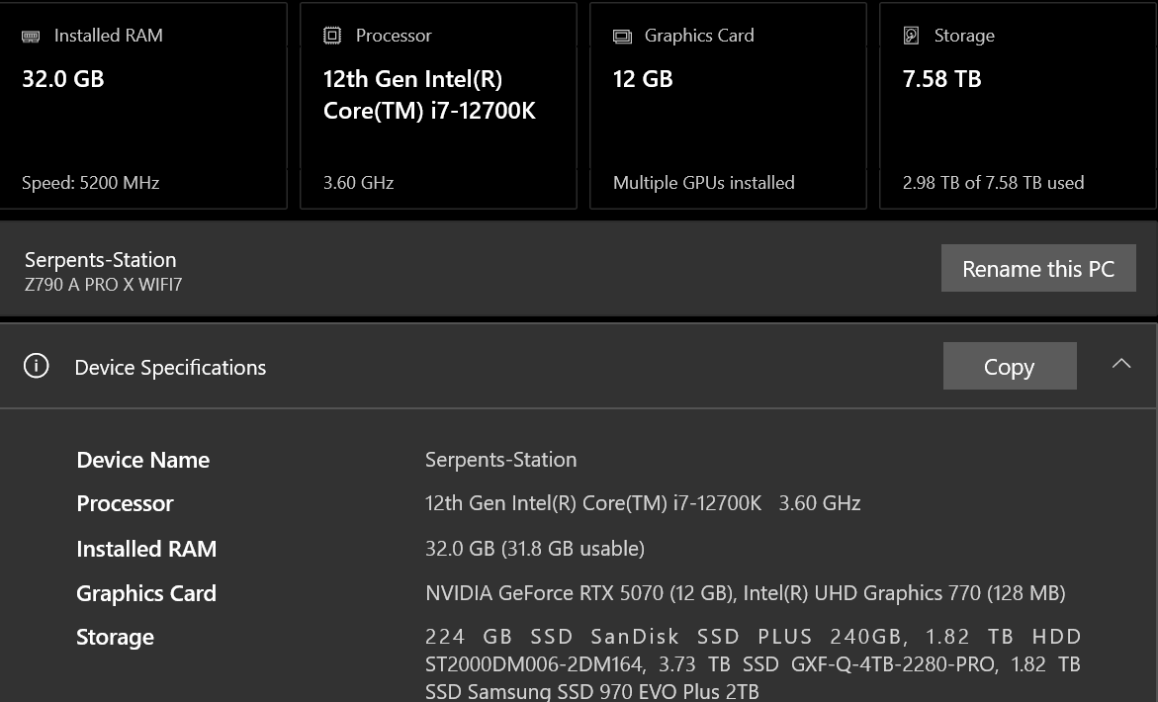Click the Graphics Card icon
The height and width of the screenshot is (702, 1158).
click(x=622, y=37)
